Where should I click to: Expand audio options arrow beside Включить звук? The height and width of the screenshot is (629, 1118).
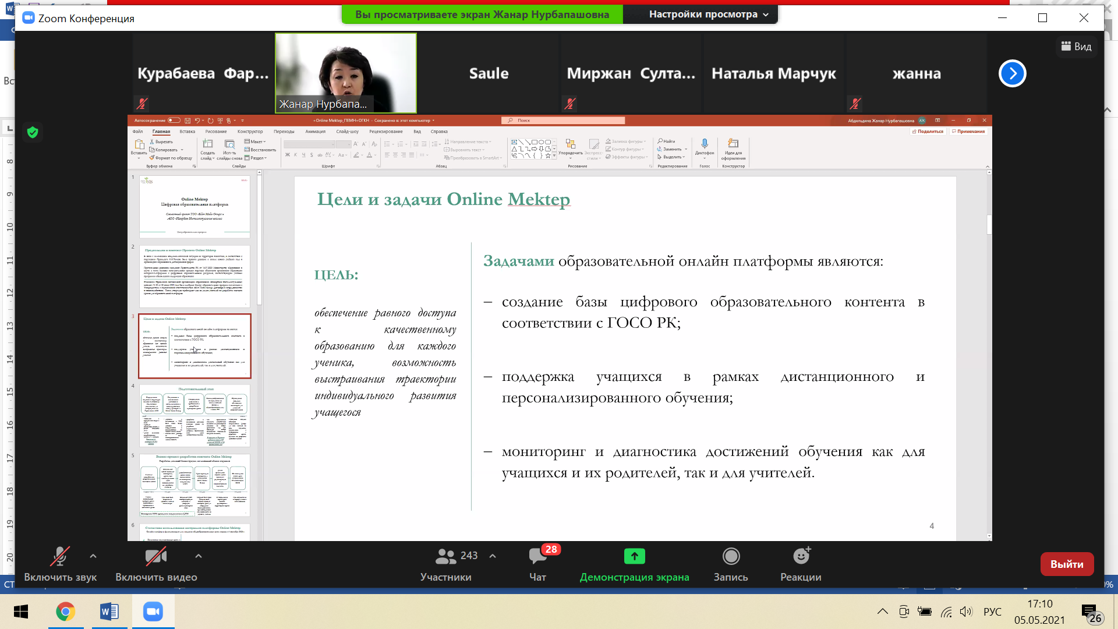93,556
